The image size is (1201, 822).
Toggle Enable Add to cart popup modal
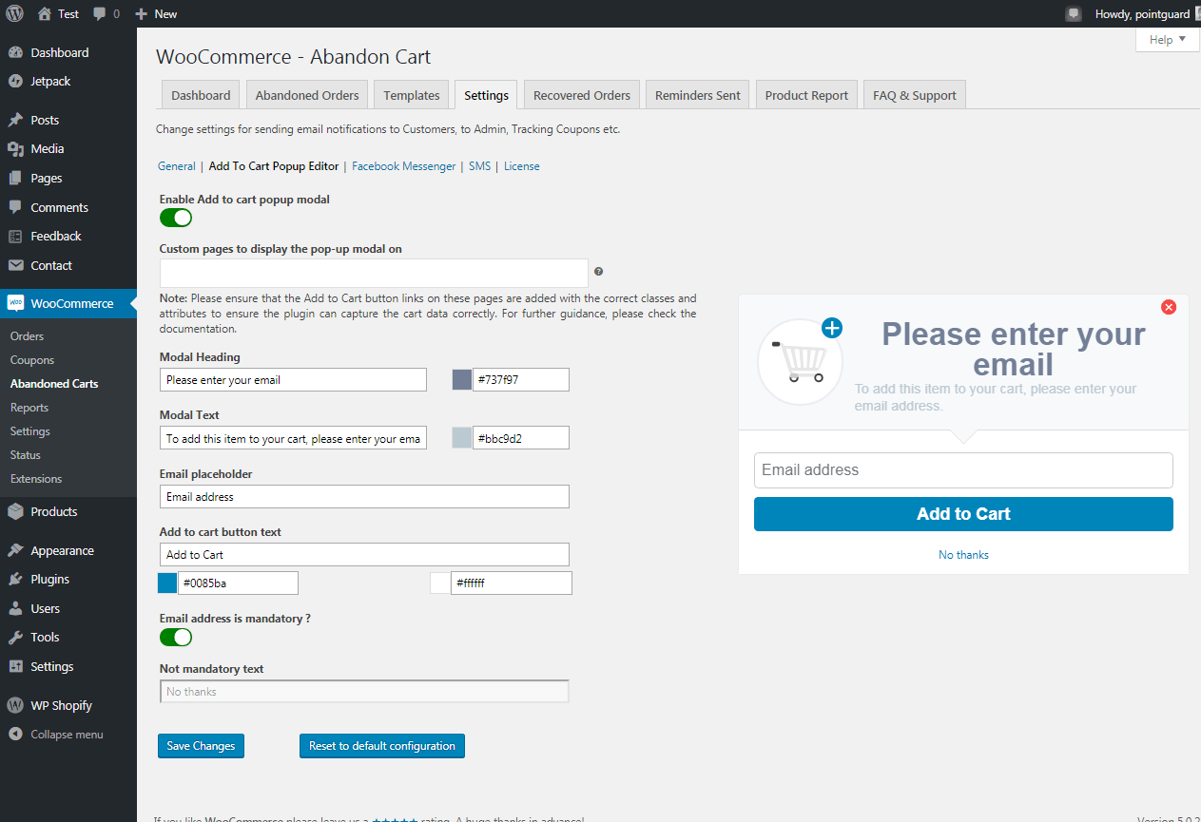tap(176, 218)
